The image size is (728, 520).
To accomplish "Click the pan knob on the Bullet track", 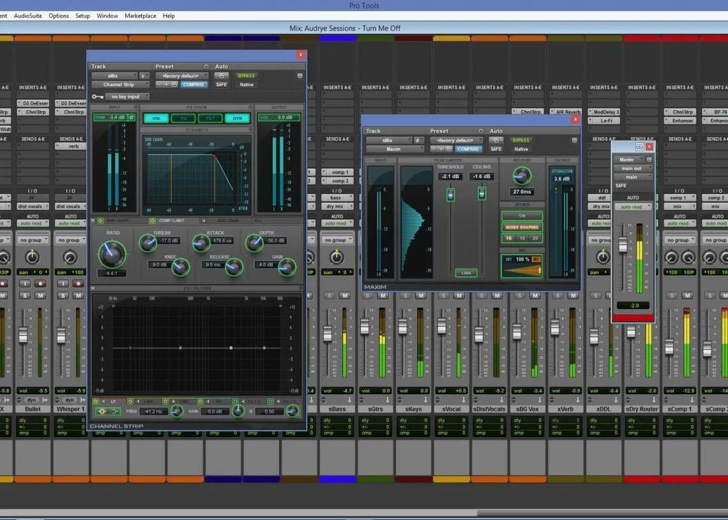I will click(x=32, y=256).
